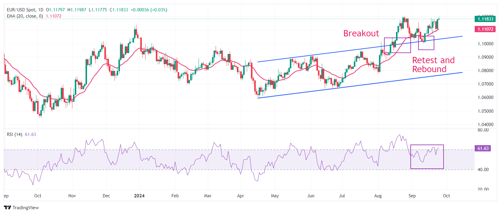Viewport: 501px width, 214px height.
Task: Select the pink 1.11072 EMA price tag
Action: 485,29
